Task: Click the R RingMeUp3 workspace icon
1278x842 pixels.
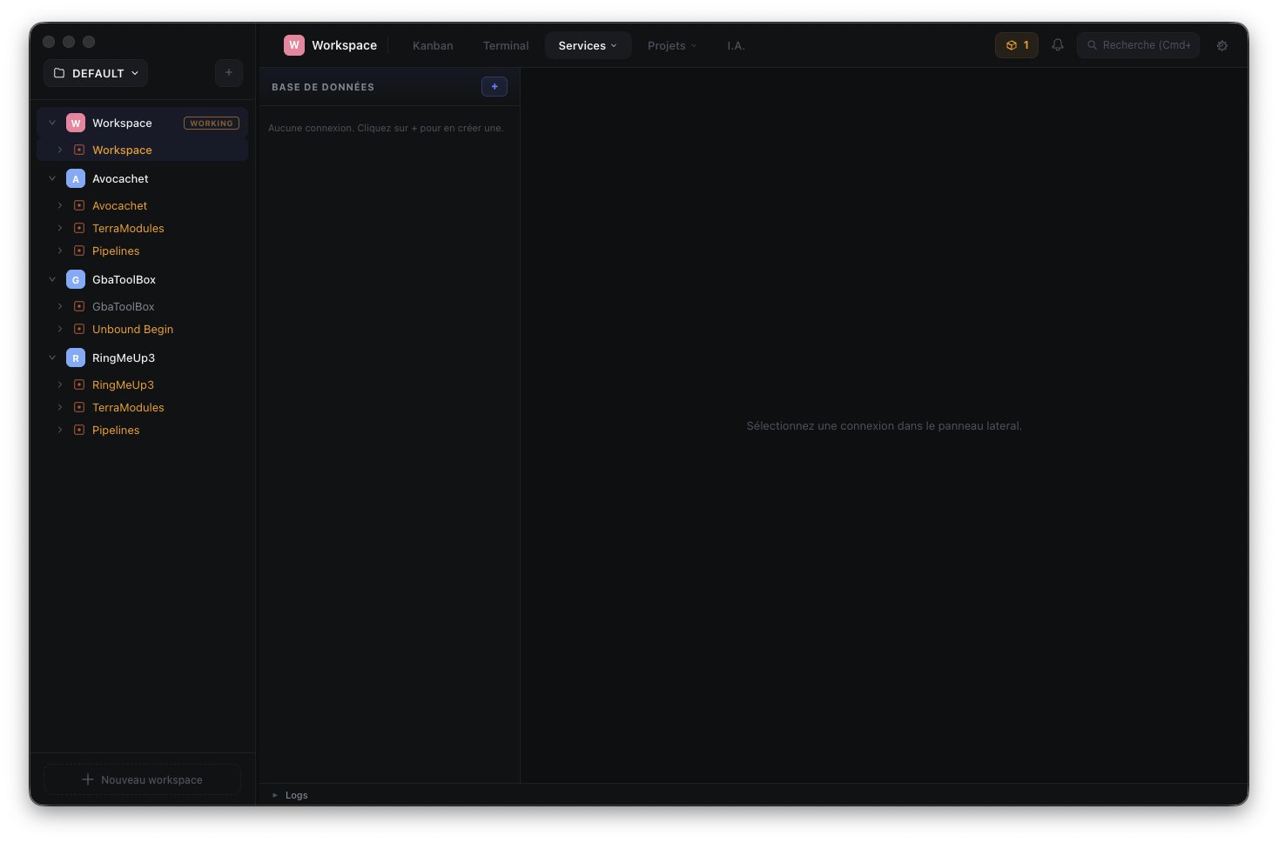Action: [x=76, y=358]
